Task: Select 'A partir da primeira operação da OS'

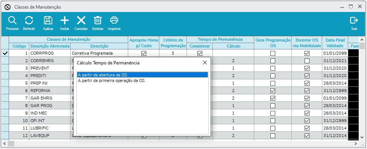Action: click(142, 81)
